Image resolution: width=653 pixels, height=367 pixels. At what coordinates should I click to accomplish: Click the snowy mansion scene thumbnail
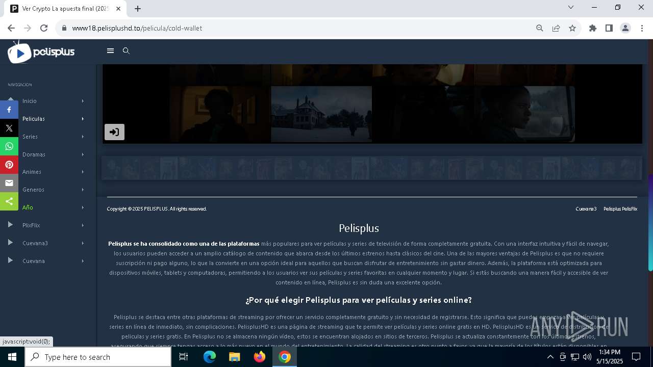point(321,114)
